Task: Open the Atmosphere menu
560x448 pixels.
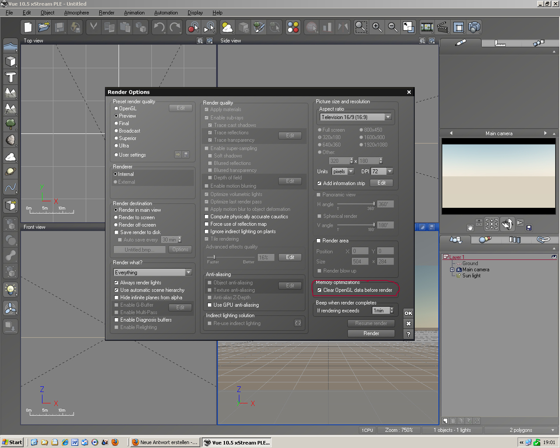Action: pyautogui.click(x=76, y=13)
